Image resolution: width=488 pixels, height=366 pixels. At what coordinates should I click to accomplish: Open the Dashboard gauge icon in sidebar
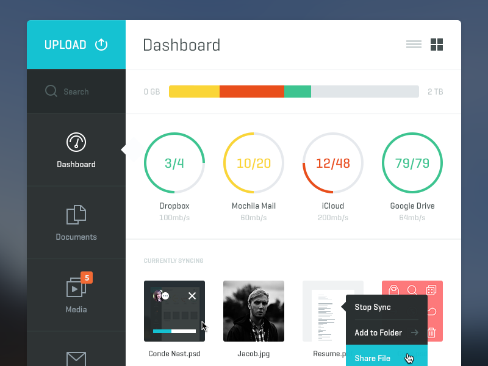pos(76,142)
